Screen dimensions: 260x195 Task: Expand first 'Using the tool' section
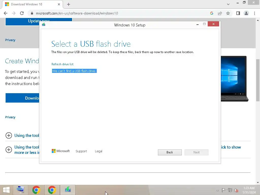pyautogui.click(x=9, y=136)
